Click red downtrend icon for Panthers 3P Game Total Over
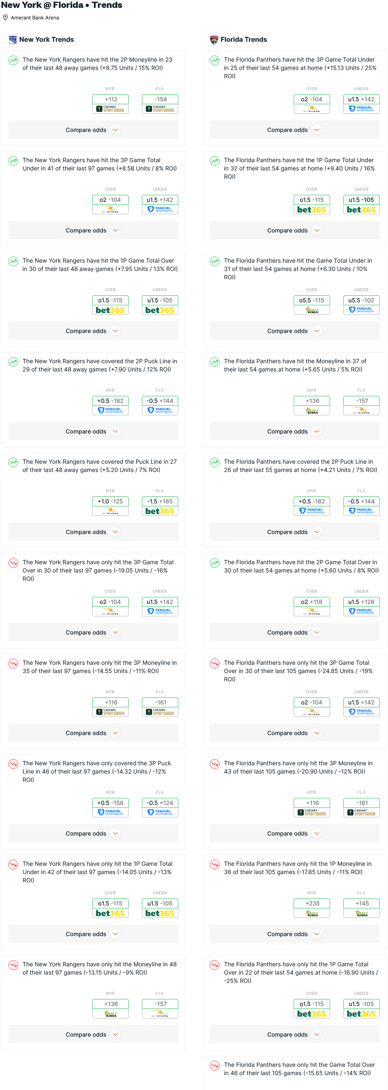The width and height of the screenshot is (388, 1090). point(215,663)
